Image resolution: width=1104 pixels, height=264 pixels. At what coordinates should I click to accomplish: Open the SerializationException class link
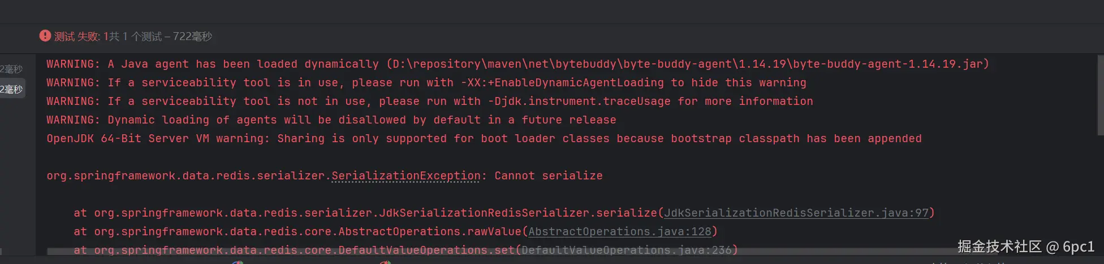point(406,176)
